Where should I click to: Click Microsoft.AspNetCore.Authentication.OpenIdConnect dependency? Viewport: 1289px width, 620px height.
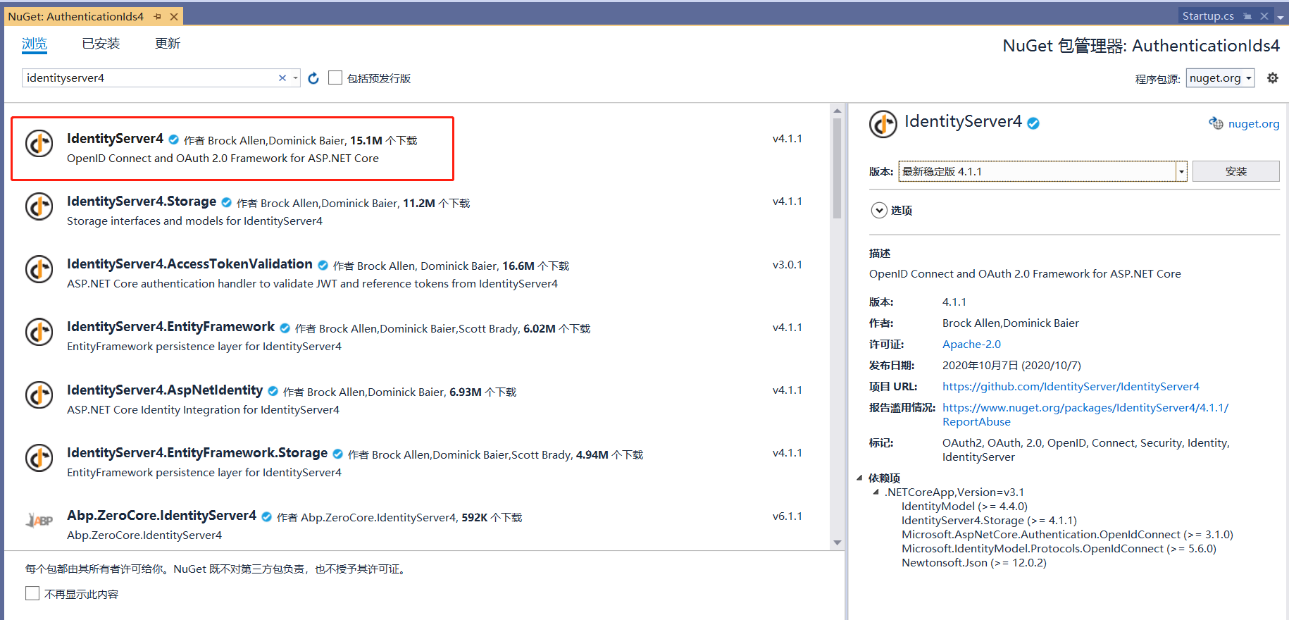(1067, 534)
